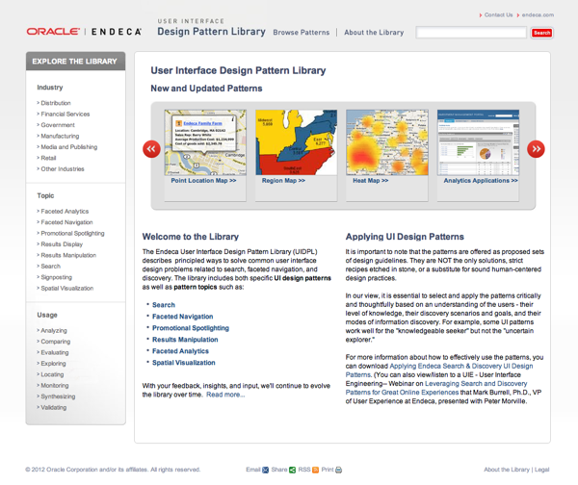578x485 pixels.
Task: Select Media and Publishing under Industry
Action: tap(69, 147)
